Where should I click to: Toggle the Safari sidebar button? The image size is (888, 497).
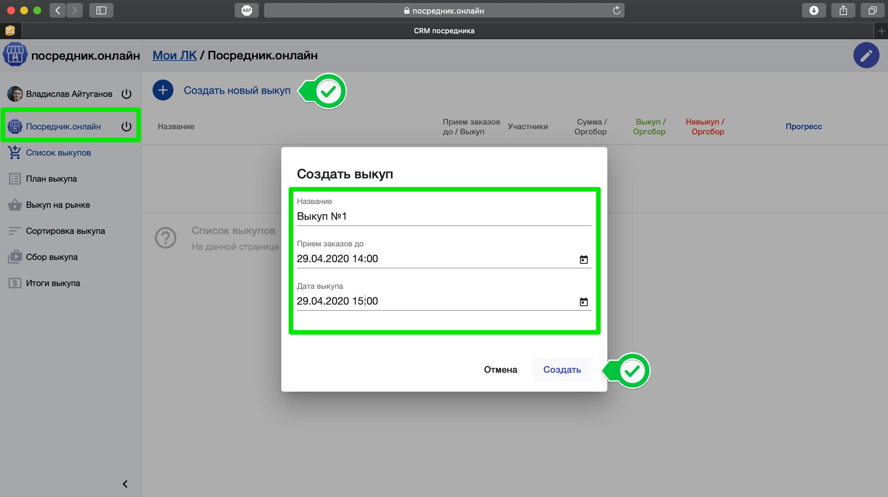[101, 10]
